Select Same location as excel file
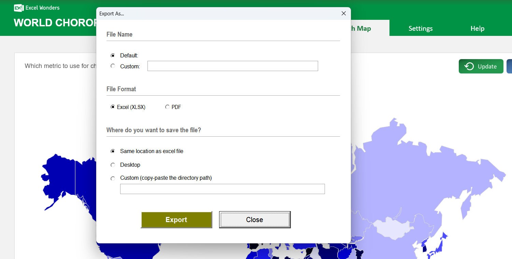 113,151
